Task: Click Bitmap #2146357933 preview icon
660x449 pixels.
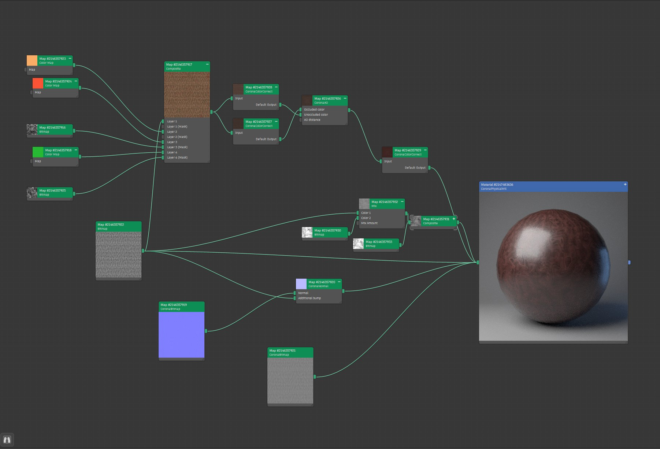Action: pos(358,244)
